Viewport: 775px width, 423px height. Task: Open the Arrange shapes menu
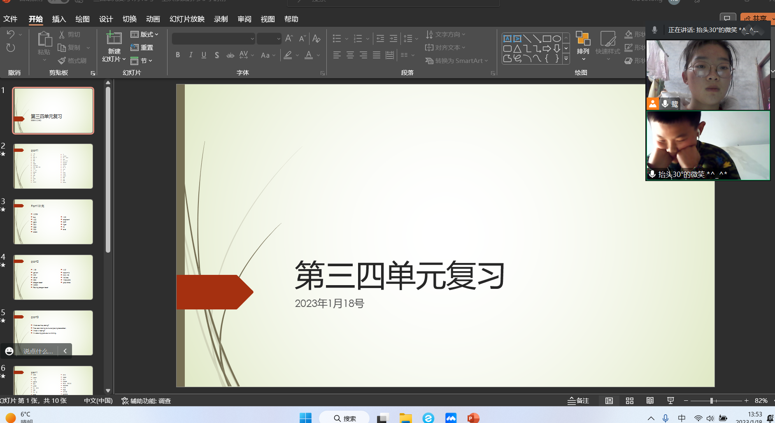click(583, 46)
